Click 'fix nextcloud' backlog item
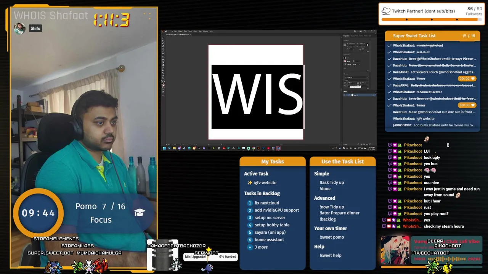 point(267,203)
